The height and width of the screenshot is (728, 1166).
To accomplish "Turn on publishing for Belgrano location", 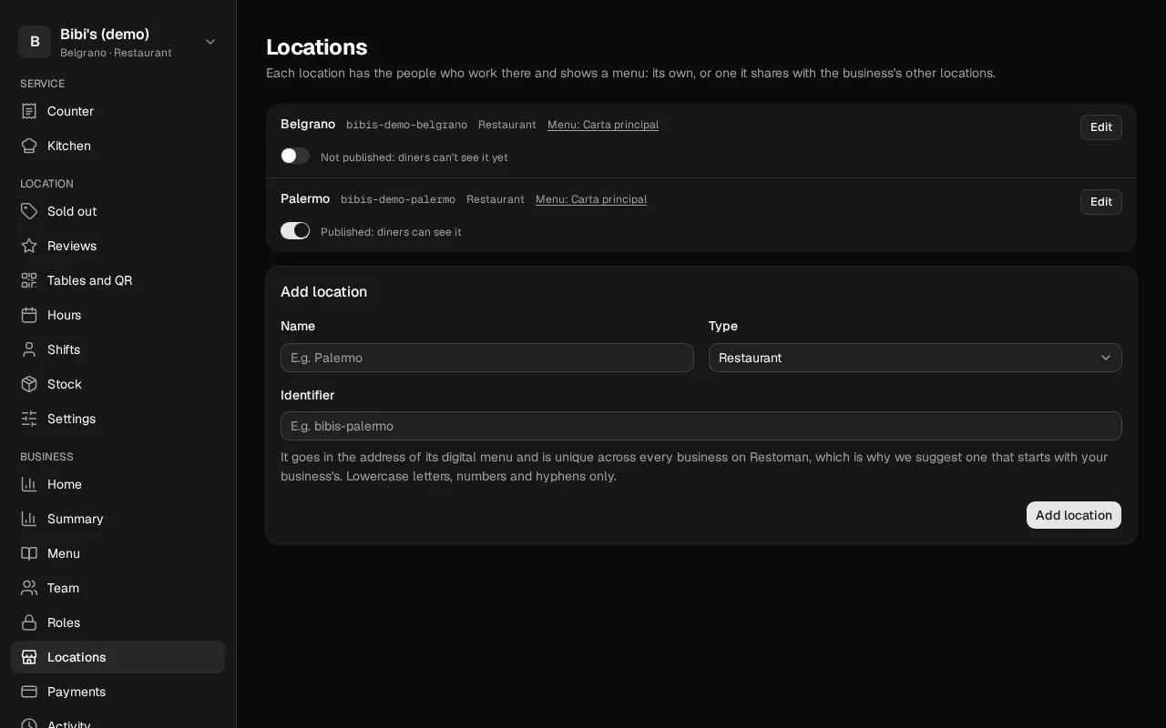I will pos(295,156).
